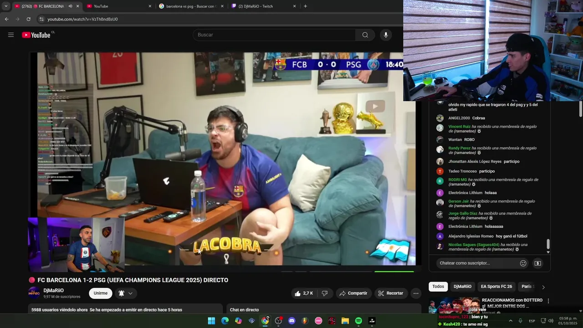Open the emoji picker in chat
The width and height of the screenshot is (583, 328).
[523, 263]
